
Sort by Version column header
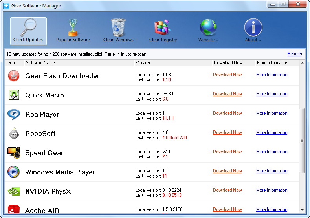(173, 63)
